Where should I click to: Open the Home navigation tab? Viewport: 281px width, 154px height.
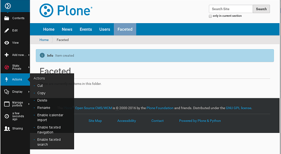(49, 29)
